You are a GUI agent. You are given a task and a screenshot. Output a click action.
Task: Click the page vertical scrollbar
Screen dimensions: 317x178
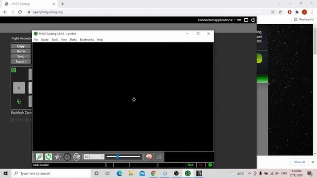[x=315, y=41]
